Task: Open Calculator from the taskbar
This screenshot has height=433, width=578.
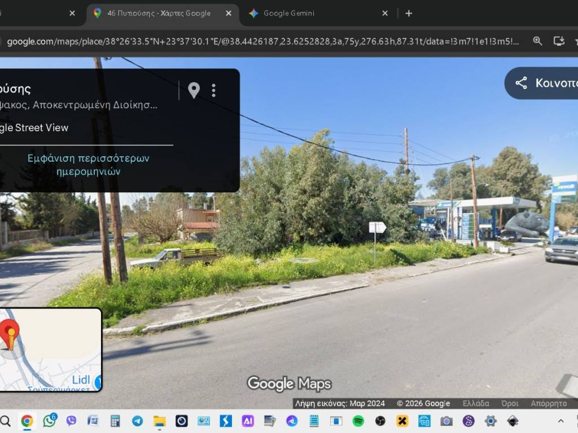Action: coord(115,421)
